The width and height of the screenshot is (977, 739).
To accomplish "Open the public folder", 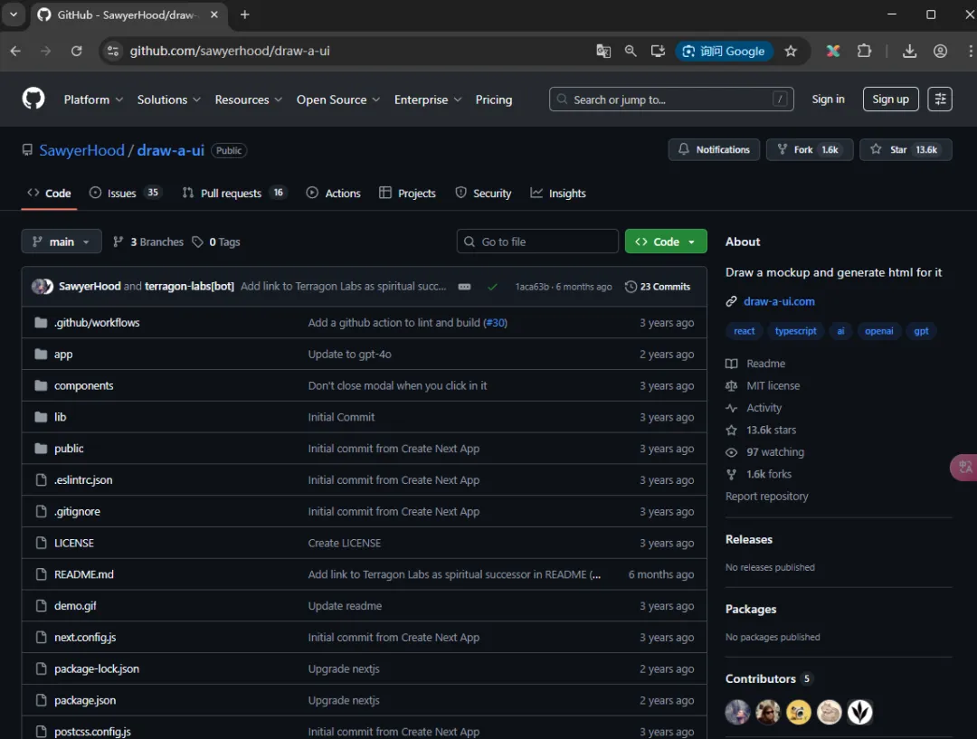I will 69,449.
